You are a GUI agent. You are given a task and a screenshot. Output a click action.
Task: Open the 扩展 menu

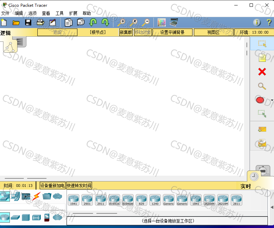[73, 13]
